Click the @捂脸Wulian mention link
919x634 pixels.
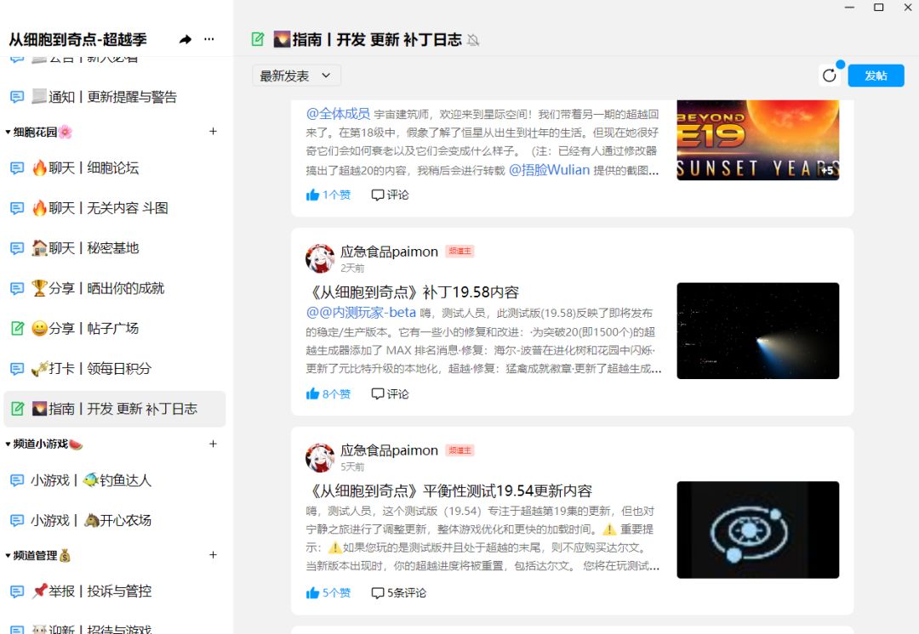549,170
